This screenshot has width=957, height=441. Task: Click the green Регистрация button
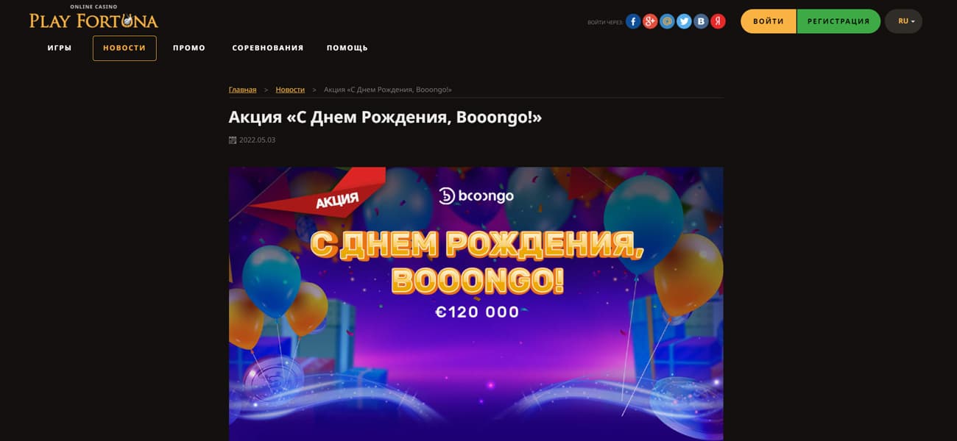coord(838,21)
